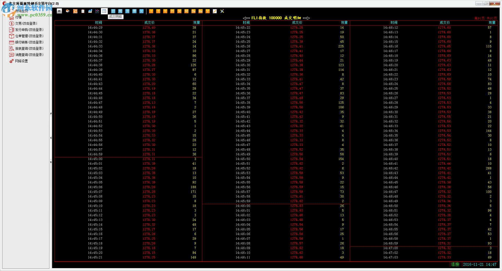The height and width of the screenshot is (271, 502).
Task: Open 网络设置 in the sidebar
Action: [x=21, y=61]
